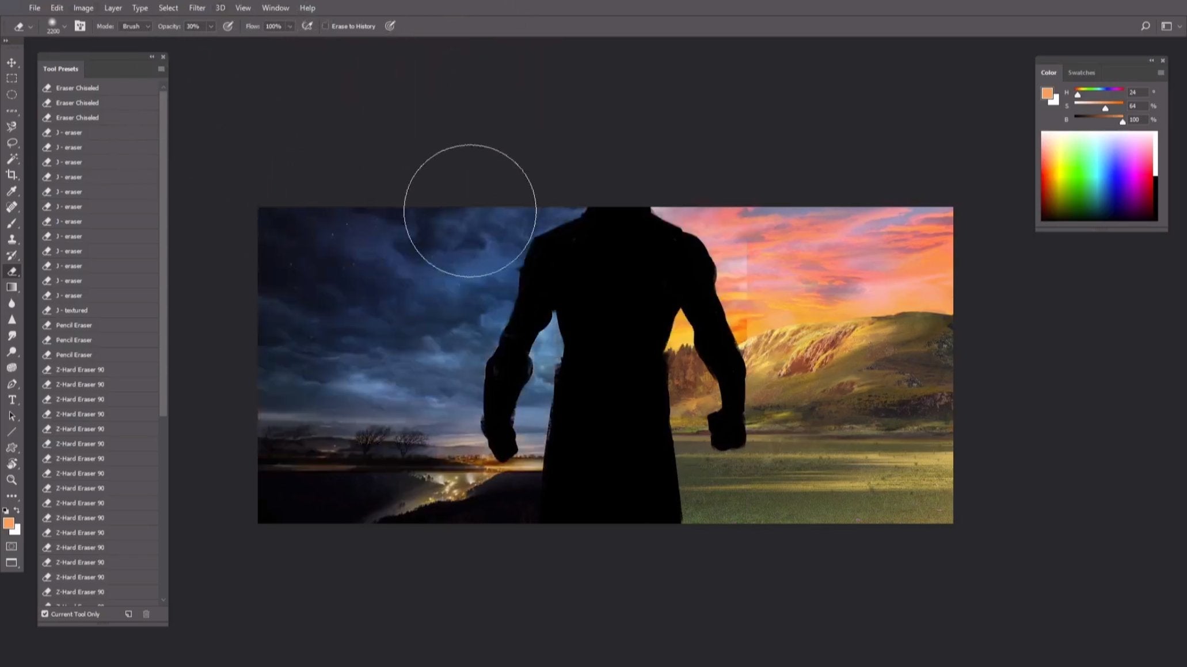Viewport: 1187px width, 667px height.
Task: Open the Filter menu
Action: coord(197,7)
